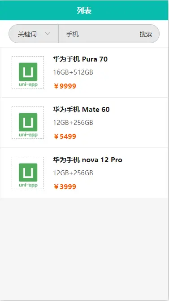169x301 pixels.
Task: Select the 16GB+512GB spec text
Action: 73,72
